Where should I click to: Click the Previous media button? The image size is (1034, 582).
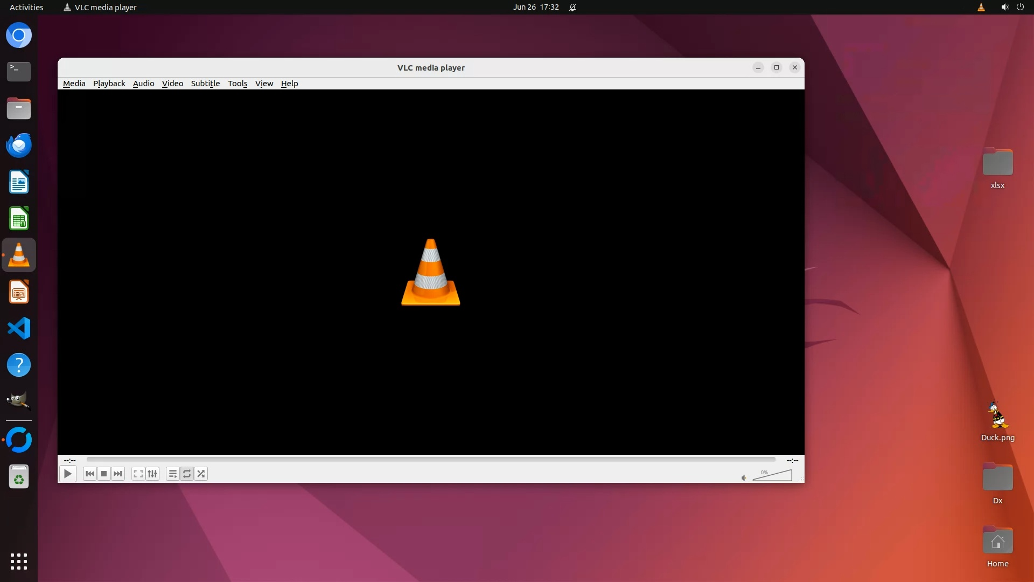(x=90, y=474)
